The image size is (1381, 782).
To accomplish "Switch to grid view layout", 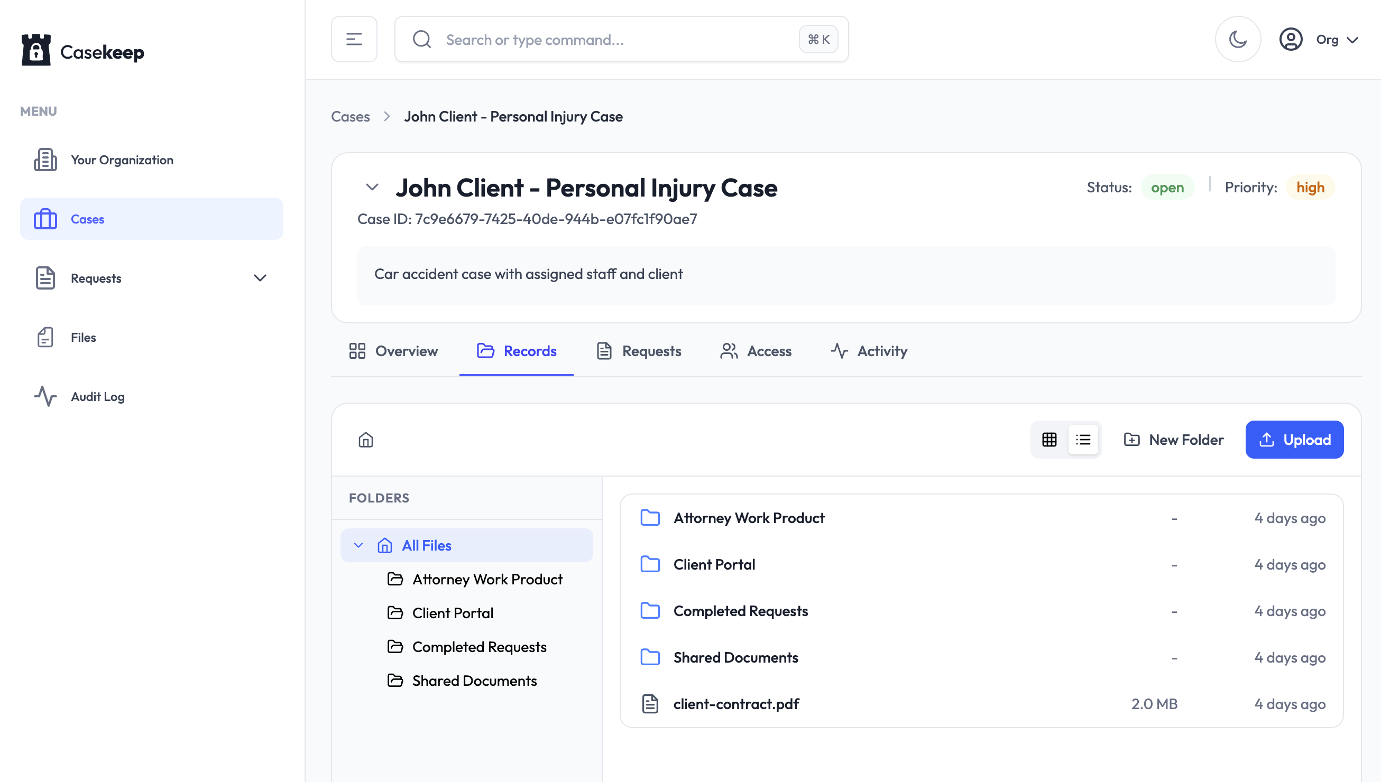I will (1049, 440).
